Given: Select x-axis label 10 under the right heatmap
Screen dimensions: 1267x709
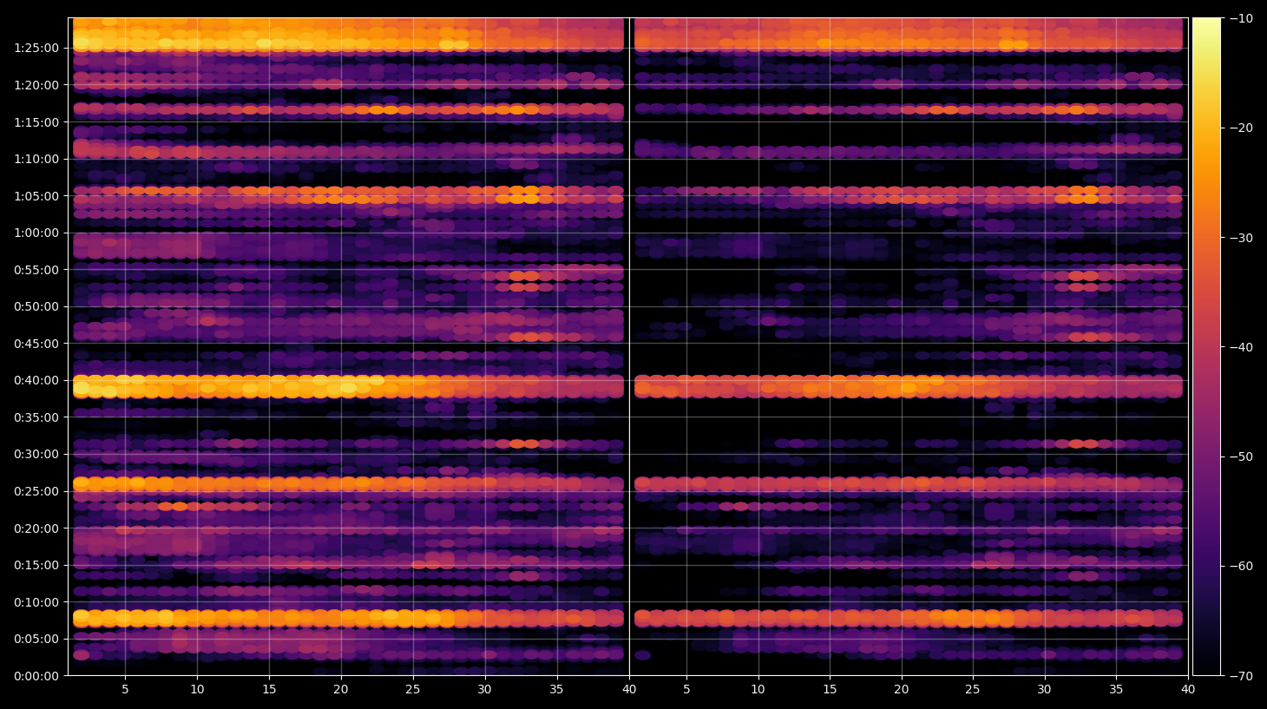Looking at the screenshot, I should (758, 690).
